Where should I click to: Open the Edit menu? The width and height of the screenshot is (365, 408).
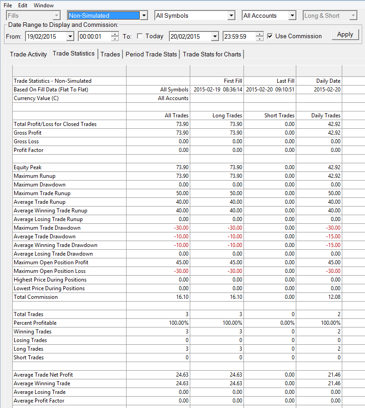pyautogui.click(x=23, y=5)
